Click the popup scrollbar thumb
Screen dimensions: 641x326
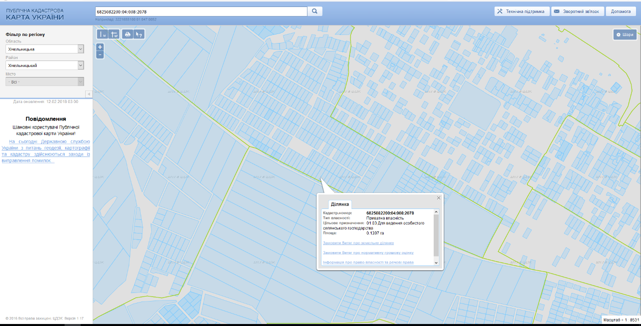click(436, 236)
